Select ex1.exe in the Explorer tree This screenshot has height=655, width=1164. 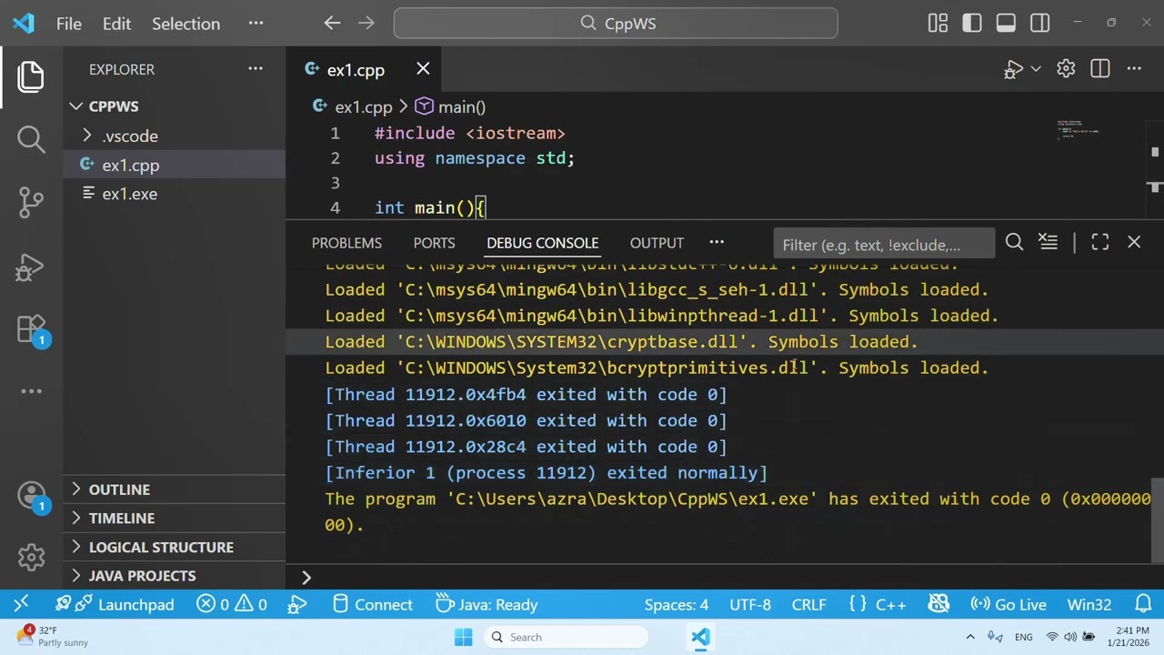pos(175,194)
